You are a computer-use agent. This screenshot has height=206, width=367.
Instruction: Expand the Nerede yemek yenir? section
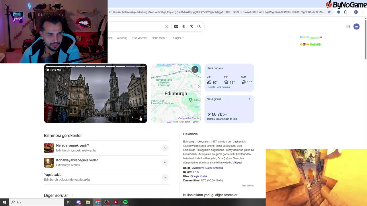(x=165, y=148)
